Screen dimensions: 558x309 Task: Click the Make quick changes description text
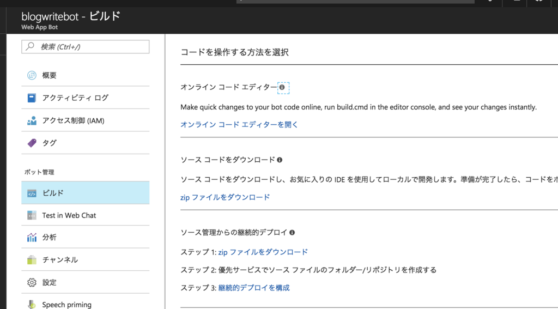[359, 107]
